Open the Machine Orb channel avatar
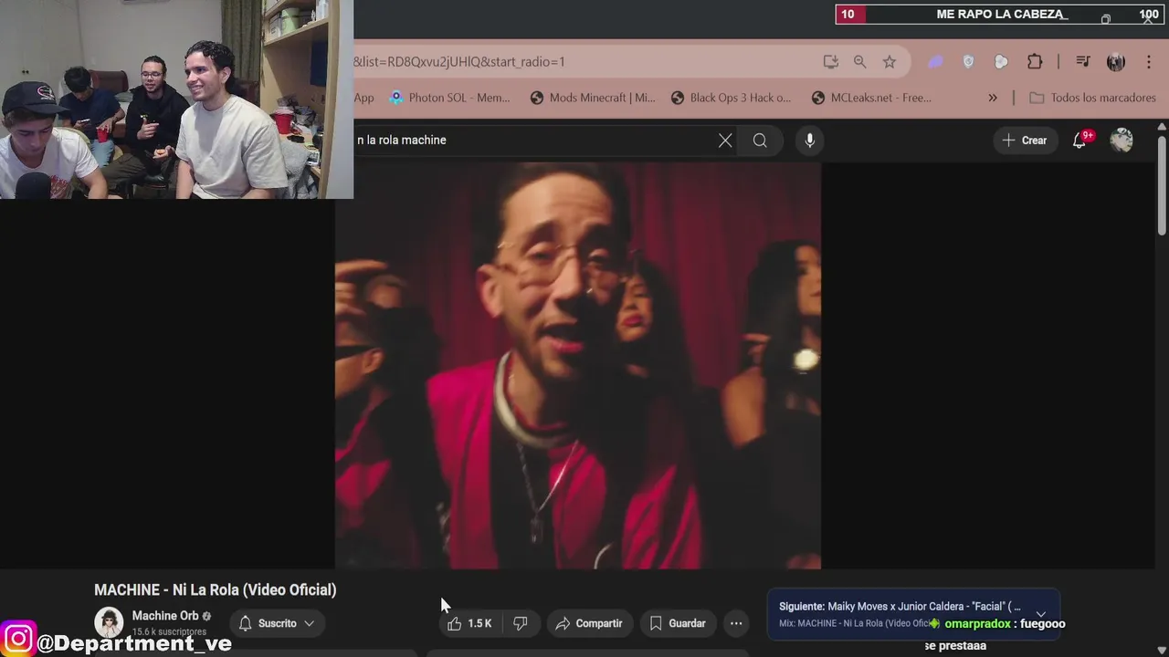1169x657 pixels. tap(110, 622)
